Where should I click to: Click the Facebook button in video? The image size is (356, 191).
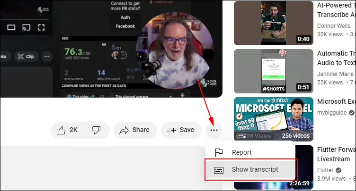point(125,26)
